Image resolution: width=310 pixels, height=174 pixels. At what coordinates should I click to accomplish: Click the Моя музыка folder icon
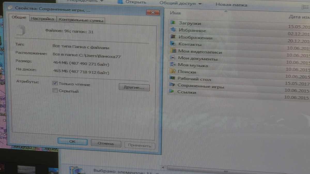tap(173, 64)
